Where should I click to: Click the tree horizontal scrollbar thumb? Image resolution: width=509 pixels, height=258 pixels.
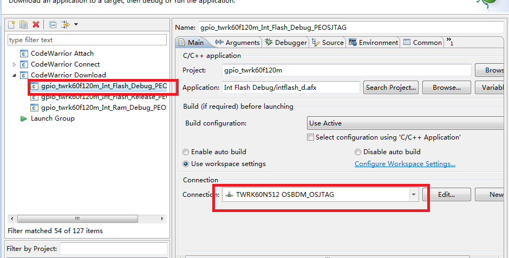click(77, 219)
